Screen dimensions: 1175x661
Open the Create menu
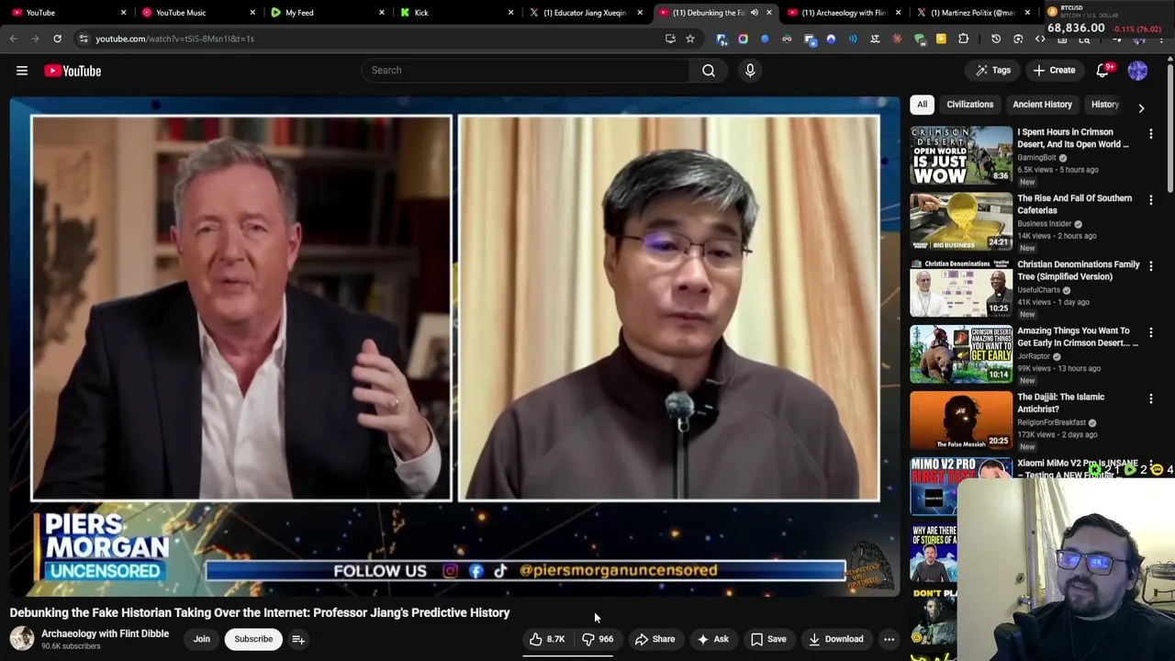coord(1054,71)
